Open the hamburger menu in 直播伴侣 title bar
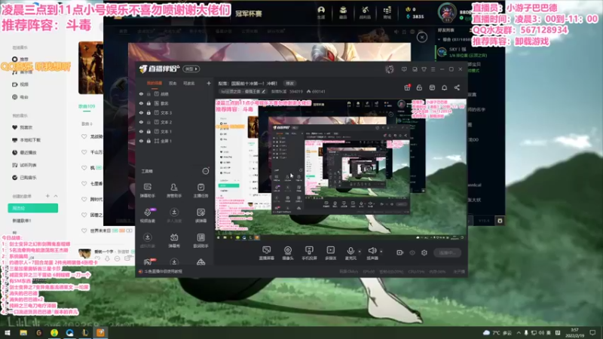 pyautogui.click(x=433, y=69)
